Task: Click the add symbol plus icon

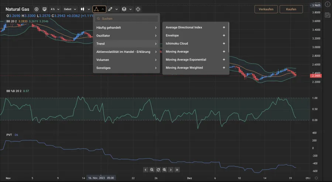Action: tap(36, 9)
